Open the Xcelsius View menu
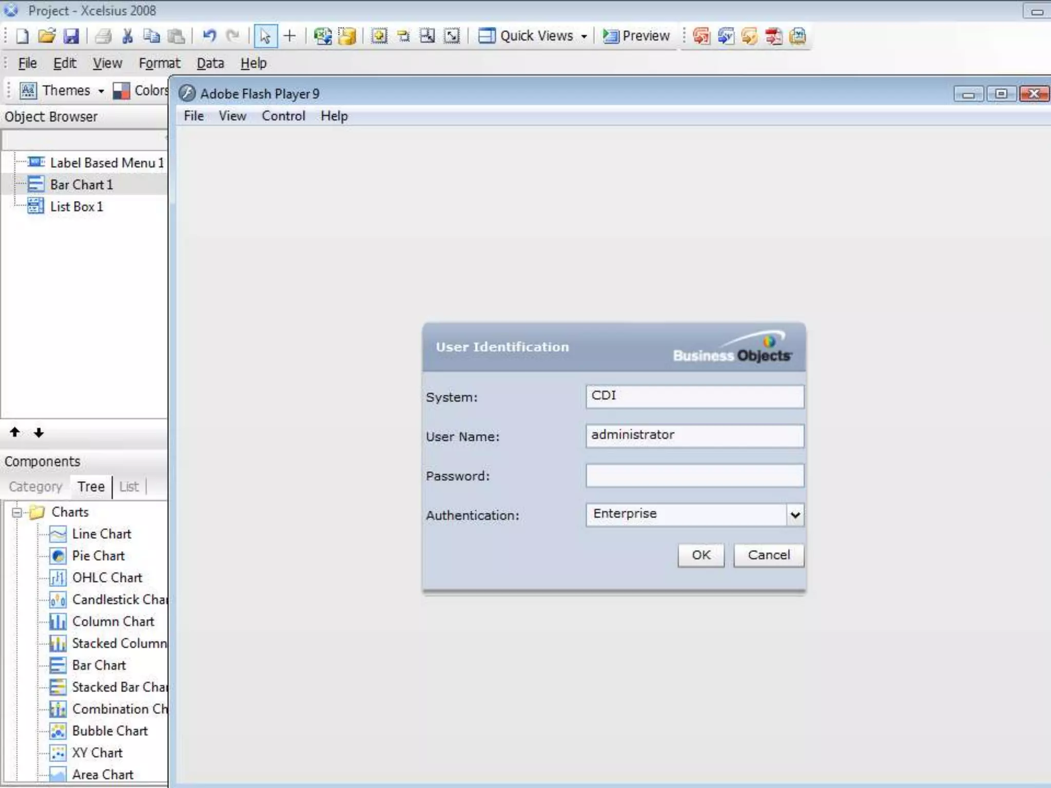1051x788 pixels. (x=107, y=63)
